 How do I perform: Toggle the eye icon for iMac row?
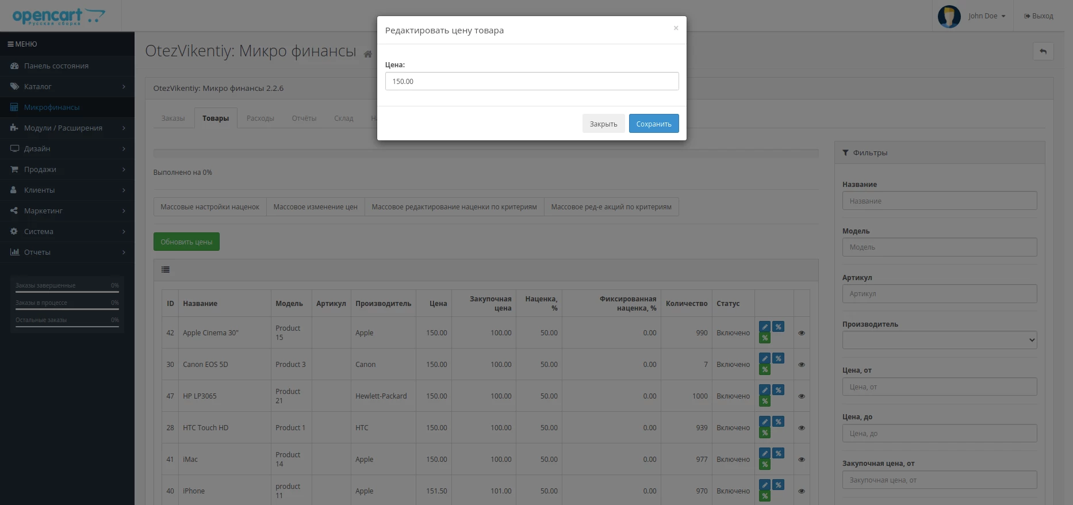coord(802,460)
